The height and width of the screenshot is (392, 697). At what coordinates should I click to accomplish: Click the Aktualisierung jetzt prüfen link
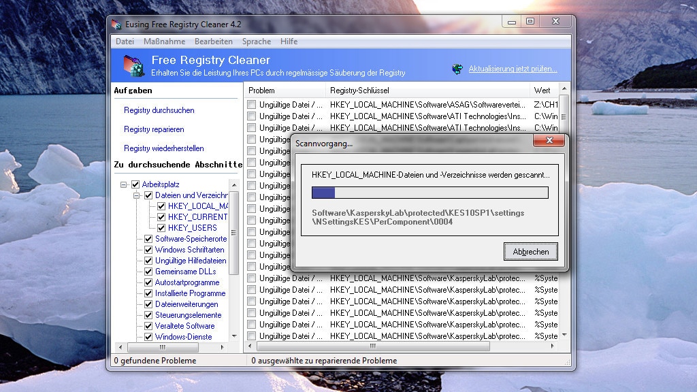tap(513, 69)
